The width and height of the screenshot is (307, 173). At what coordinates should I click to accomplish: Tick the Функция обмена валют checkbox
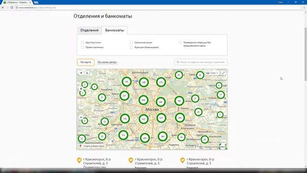pyautogui.click(x=131, y=47)
